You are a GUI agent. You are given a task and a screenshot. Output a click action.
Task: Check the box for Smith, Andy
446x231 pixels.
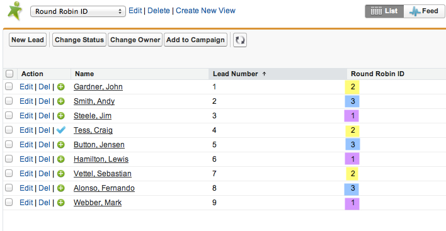(x=9, y=101)
